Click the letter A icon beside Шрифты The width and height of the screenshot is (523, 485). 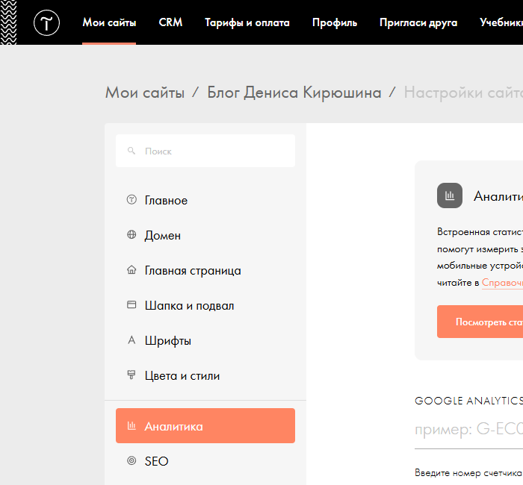coord(131,340)
